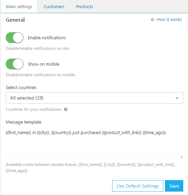Select the Main settings tab

coord(19,6)
